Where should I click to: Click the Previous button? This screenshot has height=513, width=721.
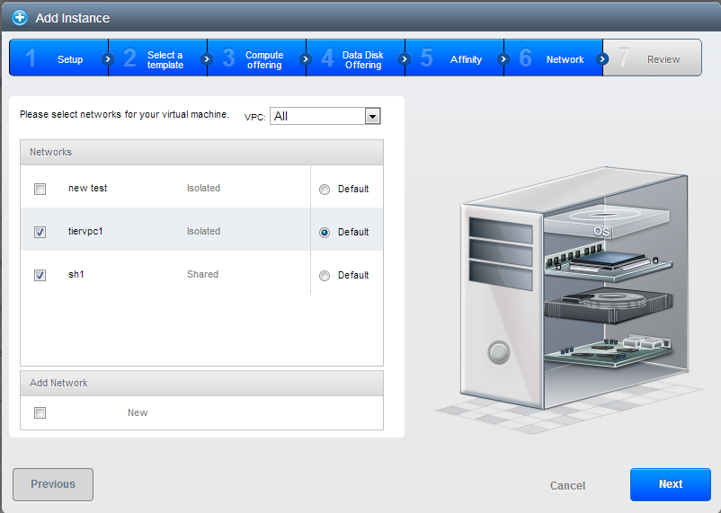(x=53, y=484)
